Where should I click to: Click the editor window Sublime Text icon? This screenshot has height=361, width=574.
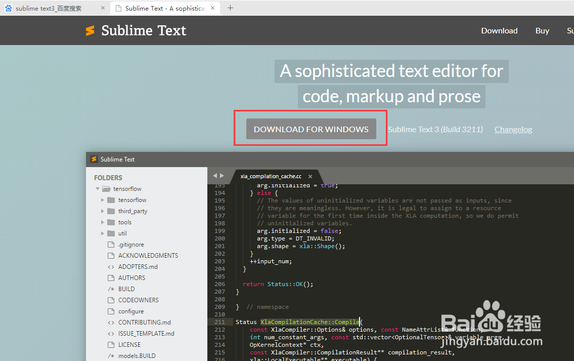coord(94,159)
